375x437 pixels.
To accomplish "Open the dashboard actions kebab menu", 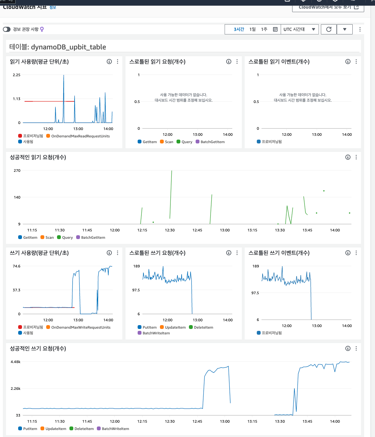I will (x=360, y=29).
